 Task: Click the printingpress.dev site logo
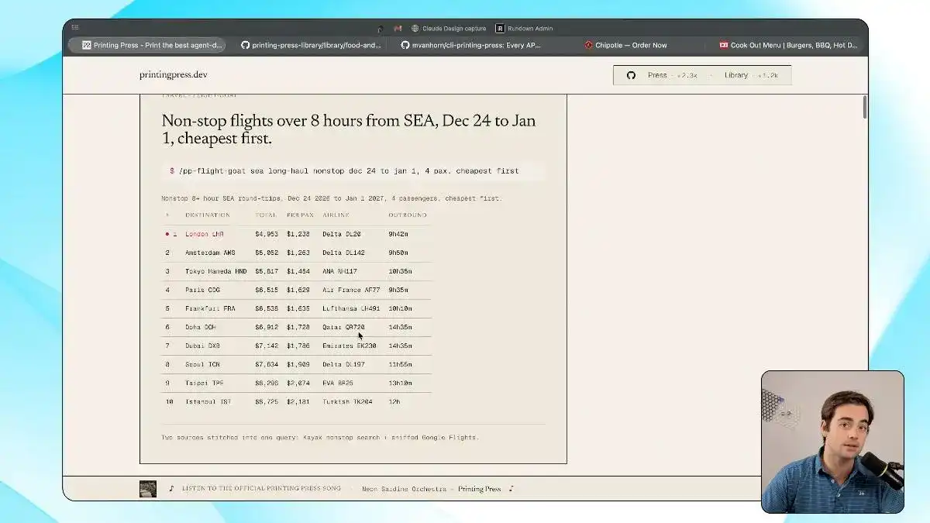[x=174, y=75]
